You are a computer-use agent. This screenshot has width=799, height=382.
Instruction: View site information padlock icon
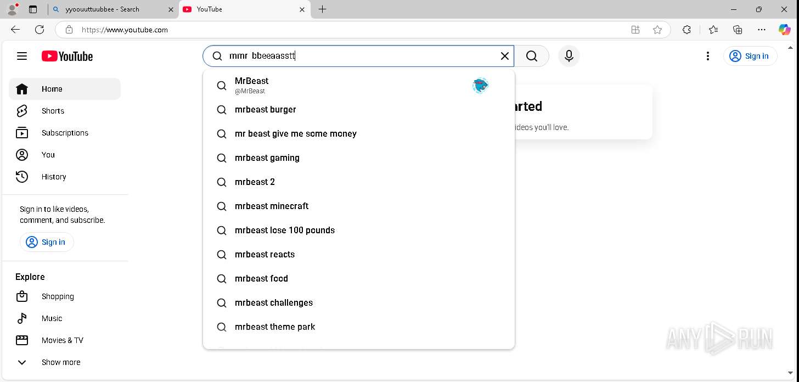click(69, 30)
